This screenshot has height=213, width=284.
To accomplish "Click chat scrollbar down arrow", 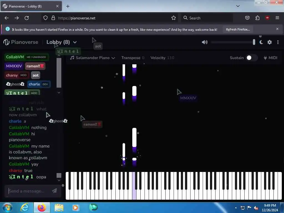I will point(59,180).
